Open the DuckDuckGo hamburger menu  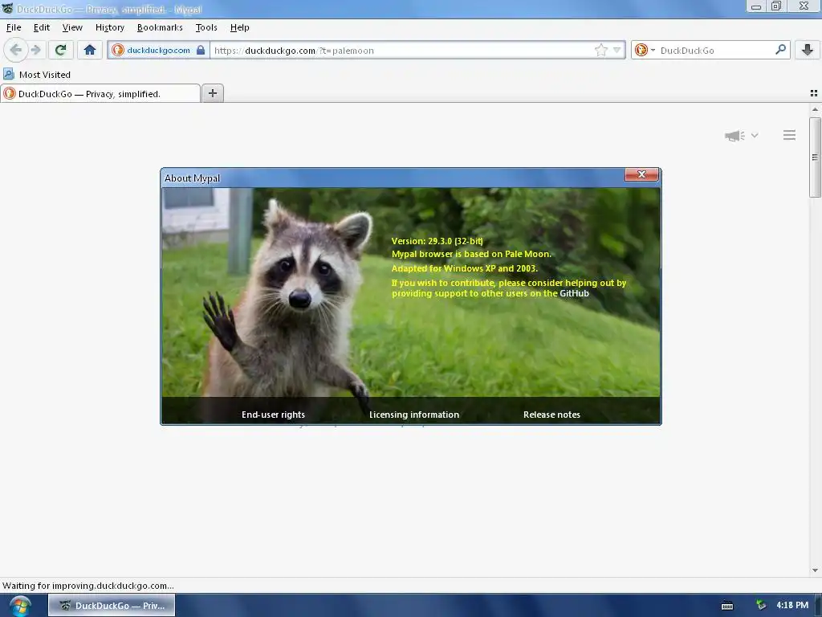[x=790, y=135]
